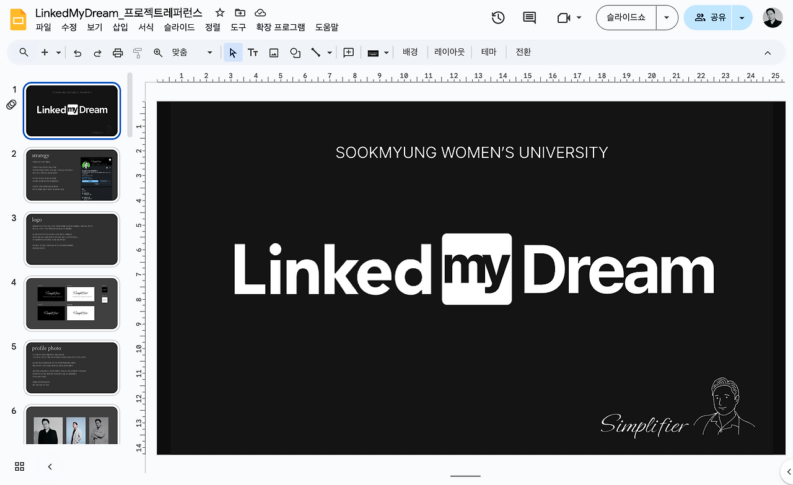Image resolution: width=793 pixels, height=485 pixels.
Task: Add a new slide with plus icon
Action: click(x=45, y=53)
